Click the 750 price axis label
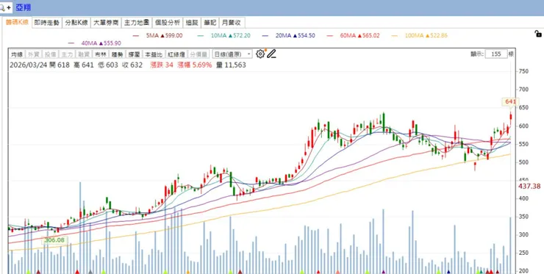The height and width of the screenshot is (274, 544). click(x=524, y=71)
